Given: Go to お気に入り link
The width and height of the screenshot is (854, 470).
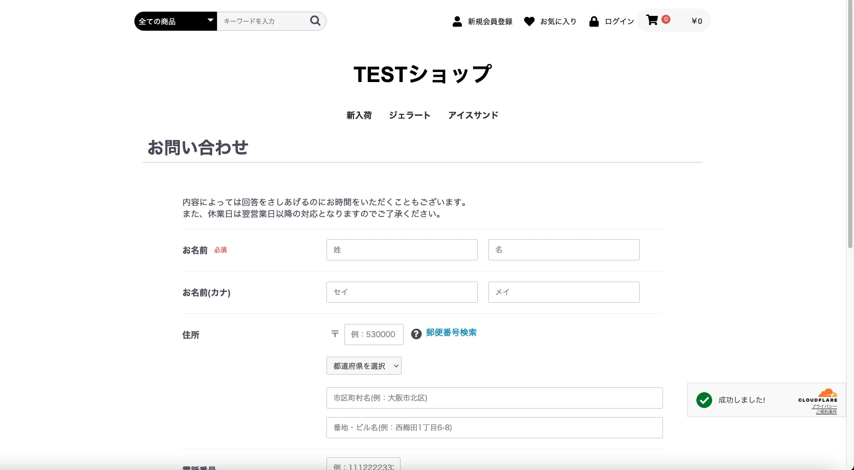Looking at the screenshot, I should [x=558, y=22].
